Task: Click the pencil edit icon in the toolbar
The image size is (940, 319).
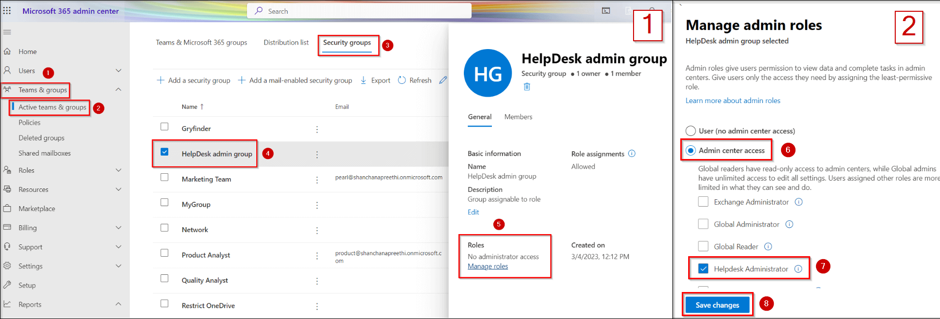Action: click(443, 80)
